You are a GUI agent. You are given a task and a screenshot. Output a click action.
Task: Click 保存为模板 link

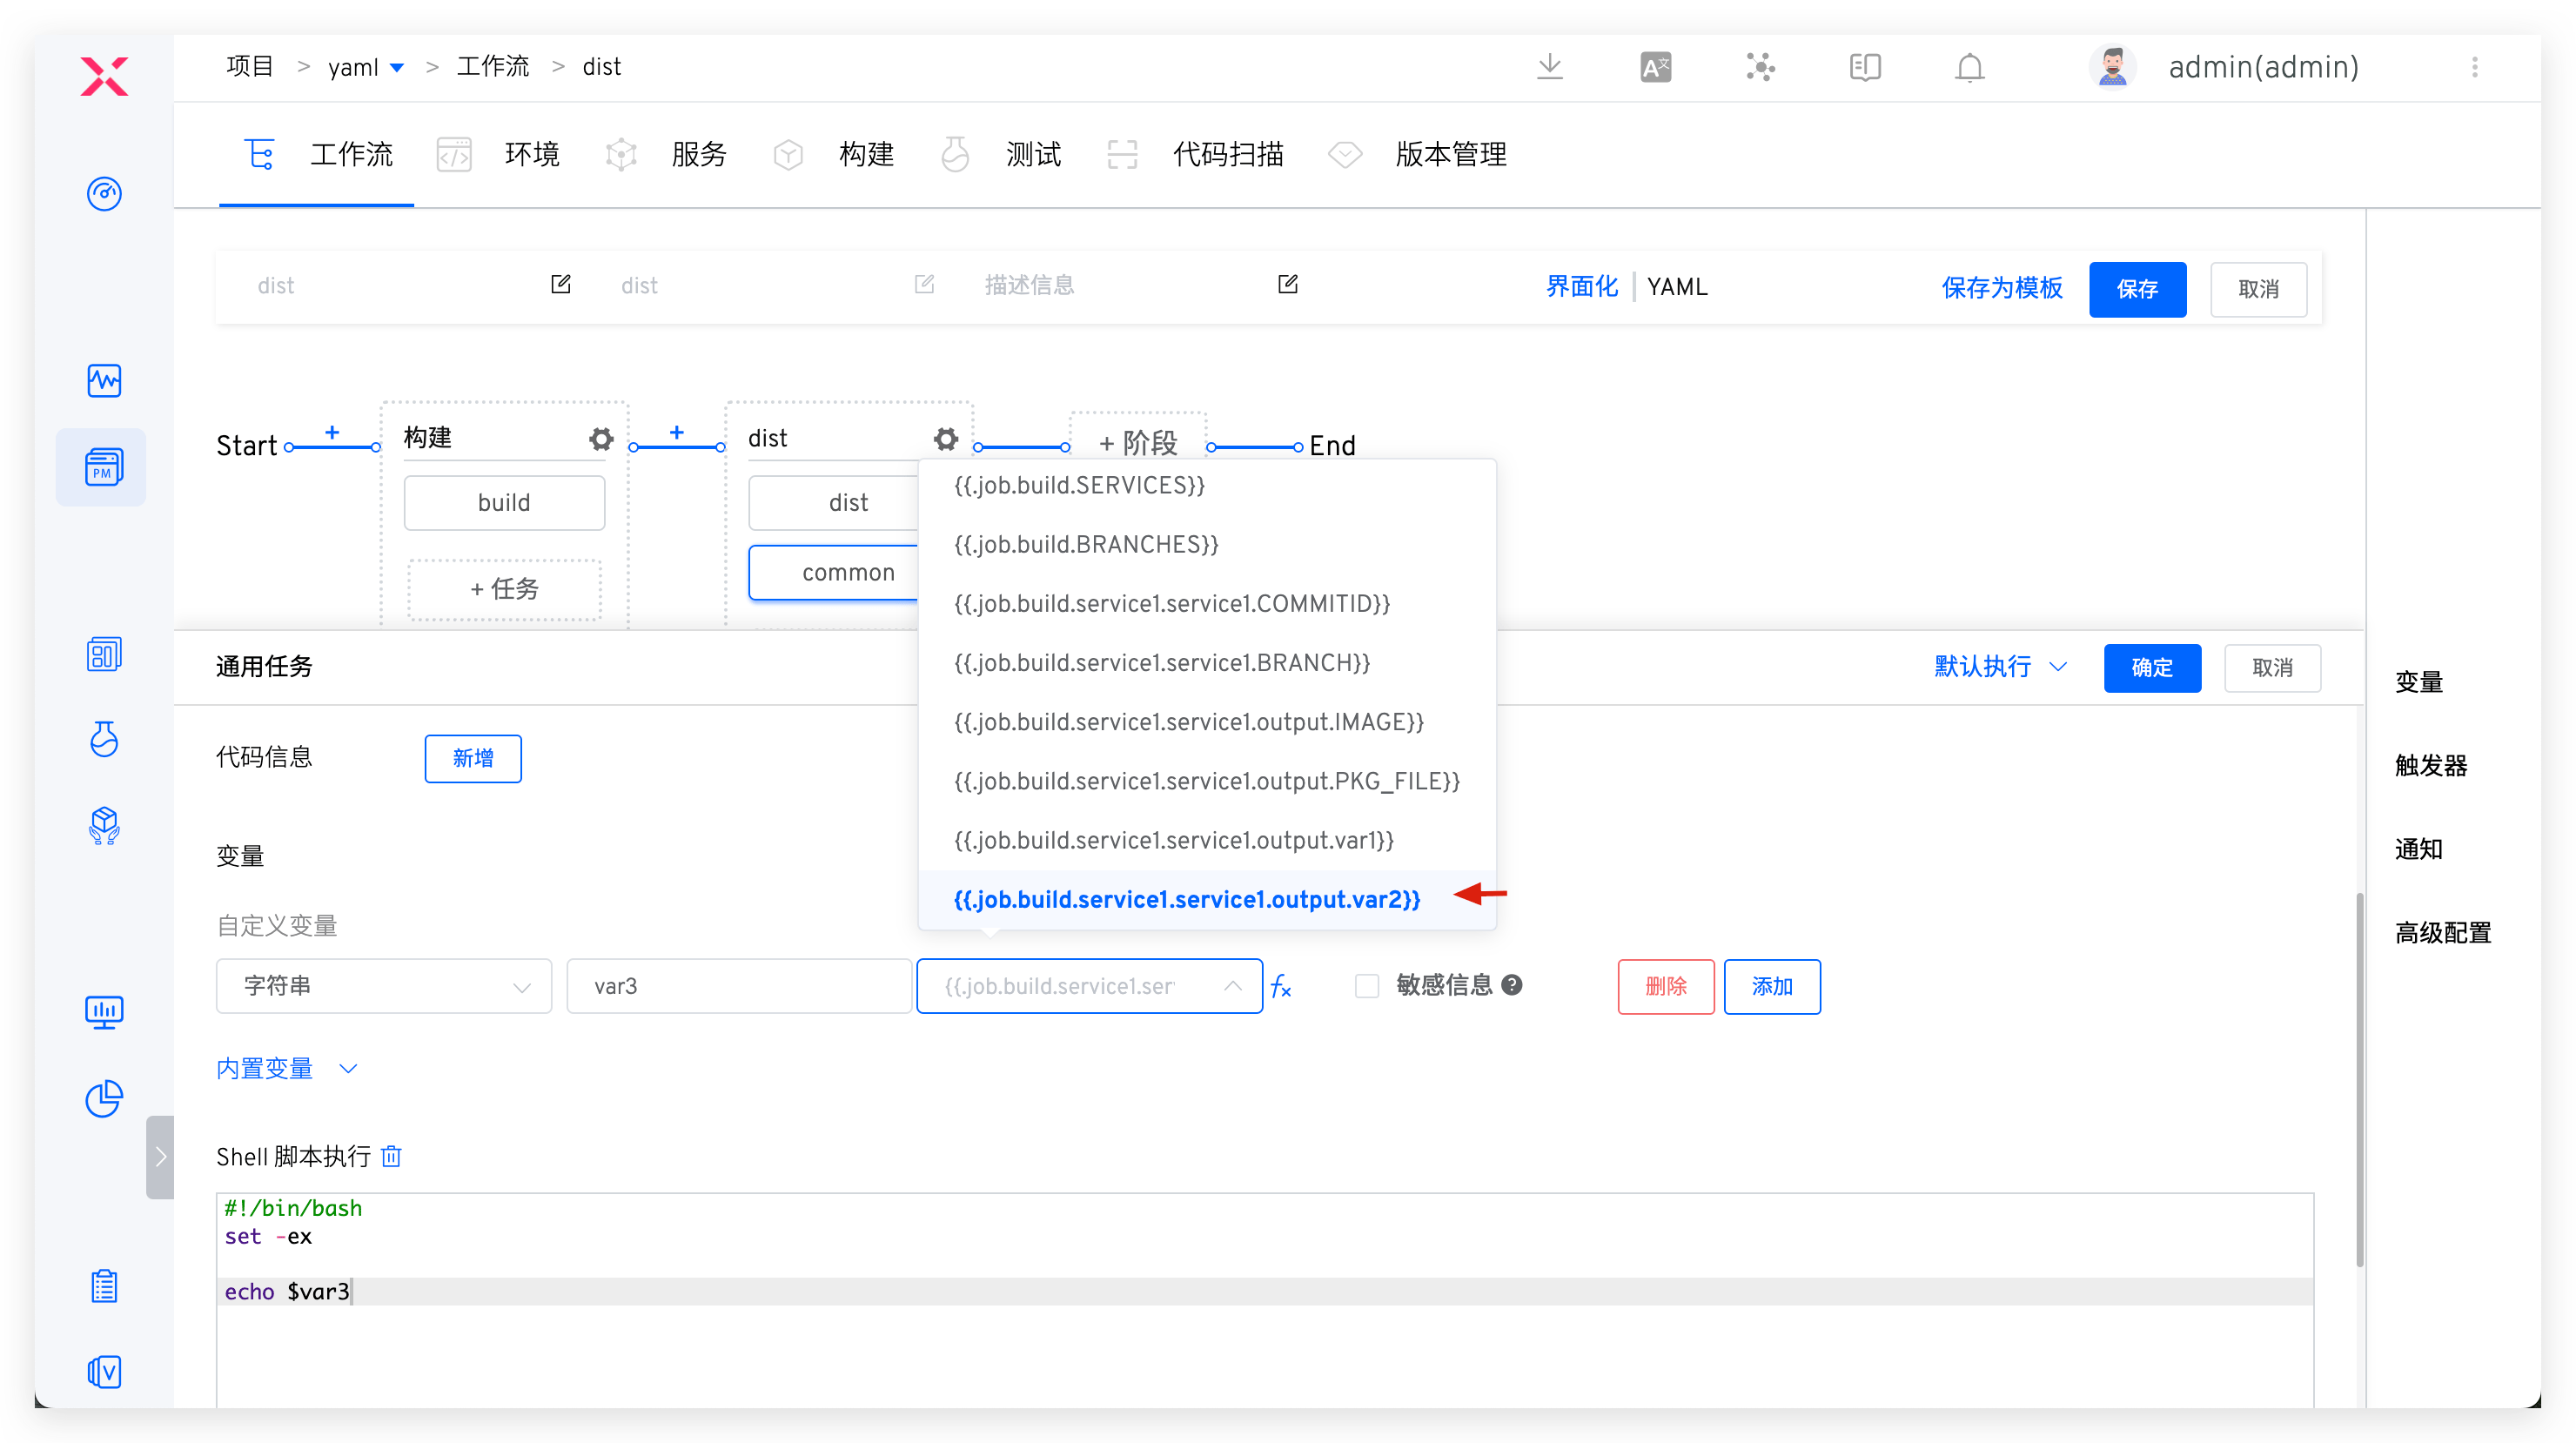tap(2001, 288)
